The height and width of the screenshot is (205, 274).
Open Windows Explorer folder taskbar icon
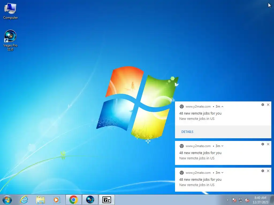(x=40, y=200)
